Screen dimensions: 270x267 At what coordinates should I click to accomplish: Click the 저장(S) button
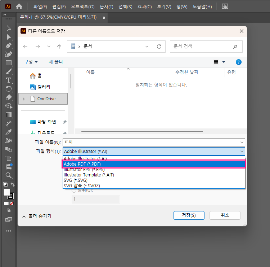tap(189, 215)
